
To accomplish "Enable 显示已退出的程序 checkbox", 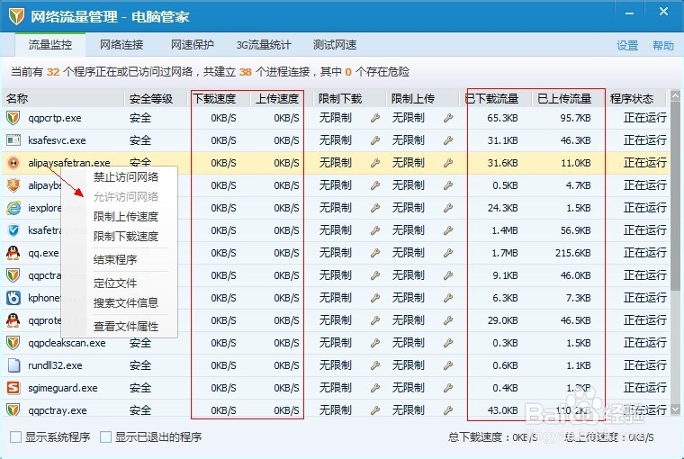I will 105,436.
